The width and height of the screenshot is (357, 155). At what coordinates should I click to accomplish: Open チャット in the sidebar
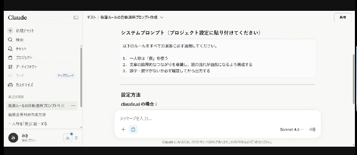21,49
